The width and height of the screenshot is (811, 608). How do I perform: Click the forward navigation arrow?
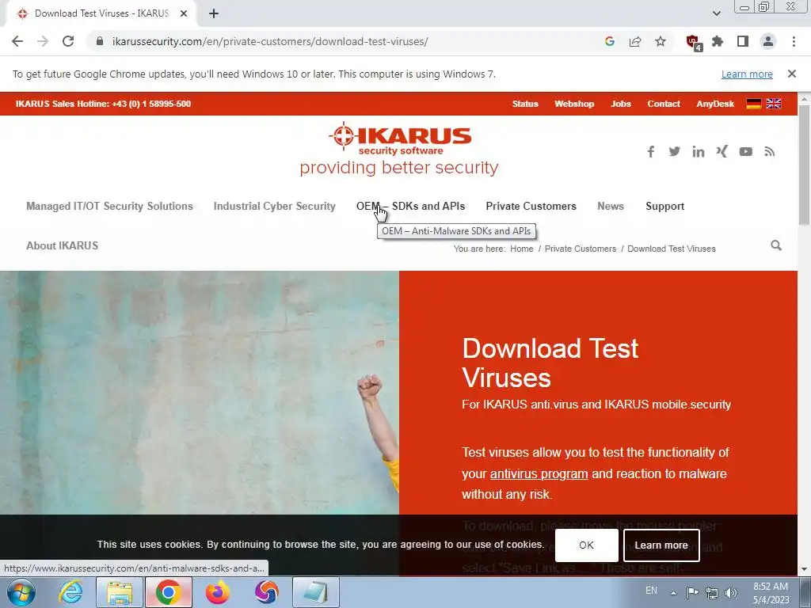tap(43, 41)
